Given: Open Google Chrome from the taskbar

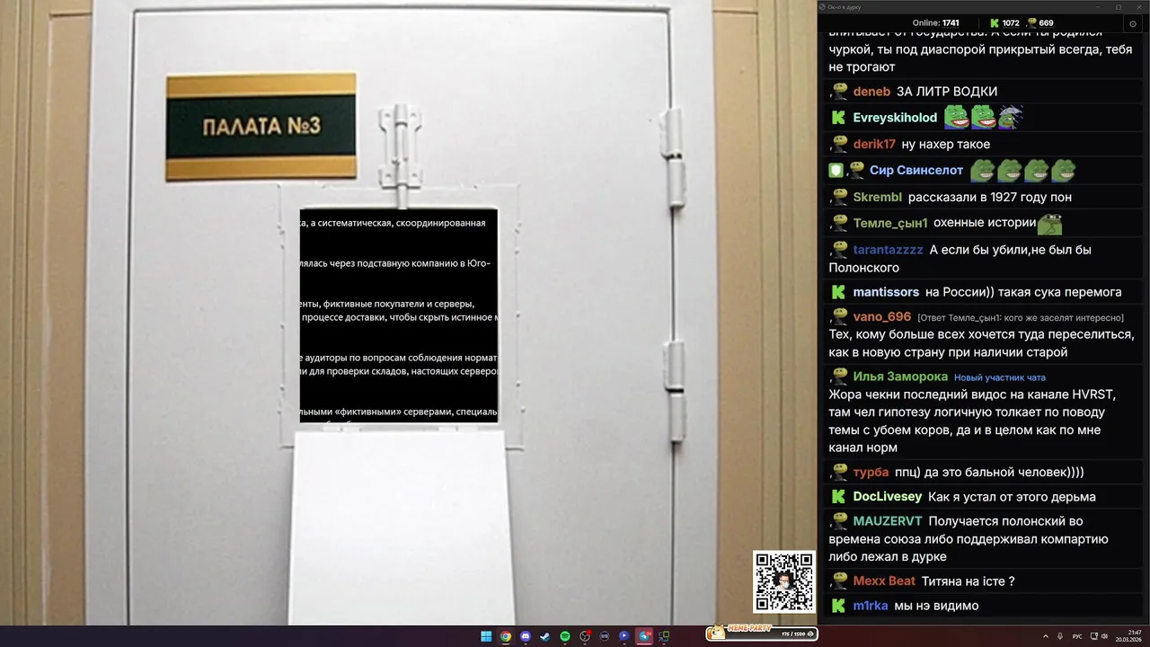Looking at the screenshot, I should tap(506, 636).
